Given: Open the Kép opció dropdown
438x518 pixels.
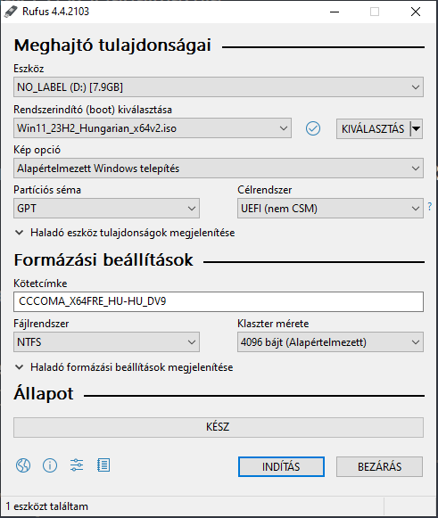Looking at the screenshot, I should point(219,169).
